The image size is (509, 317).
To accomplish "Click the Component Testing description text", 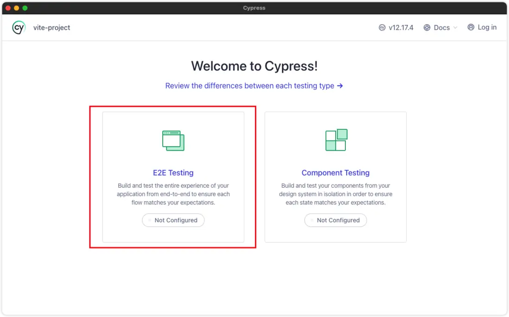I will pyautogui.click(x=336, y=194).
